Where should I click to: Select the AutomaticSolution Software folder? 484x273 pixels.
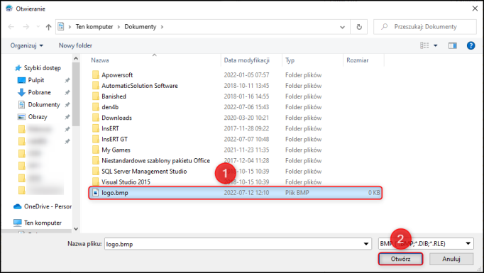point(140,86)
